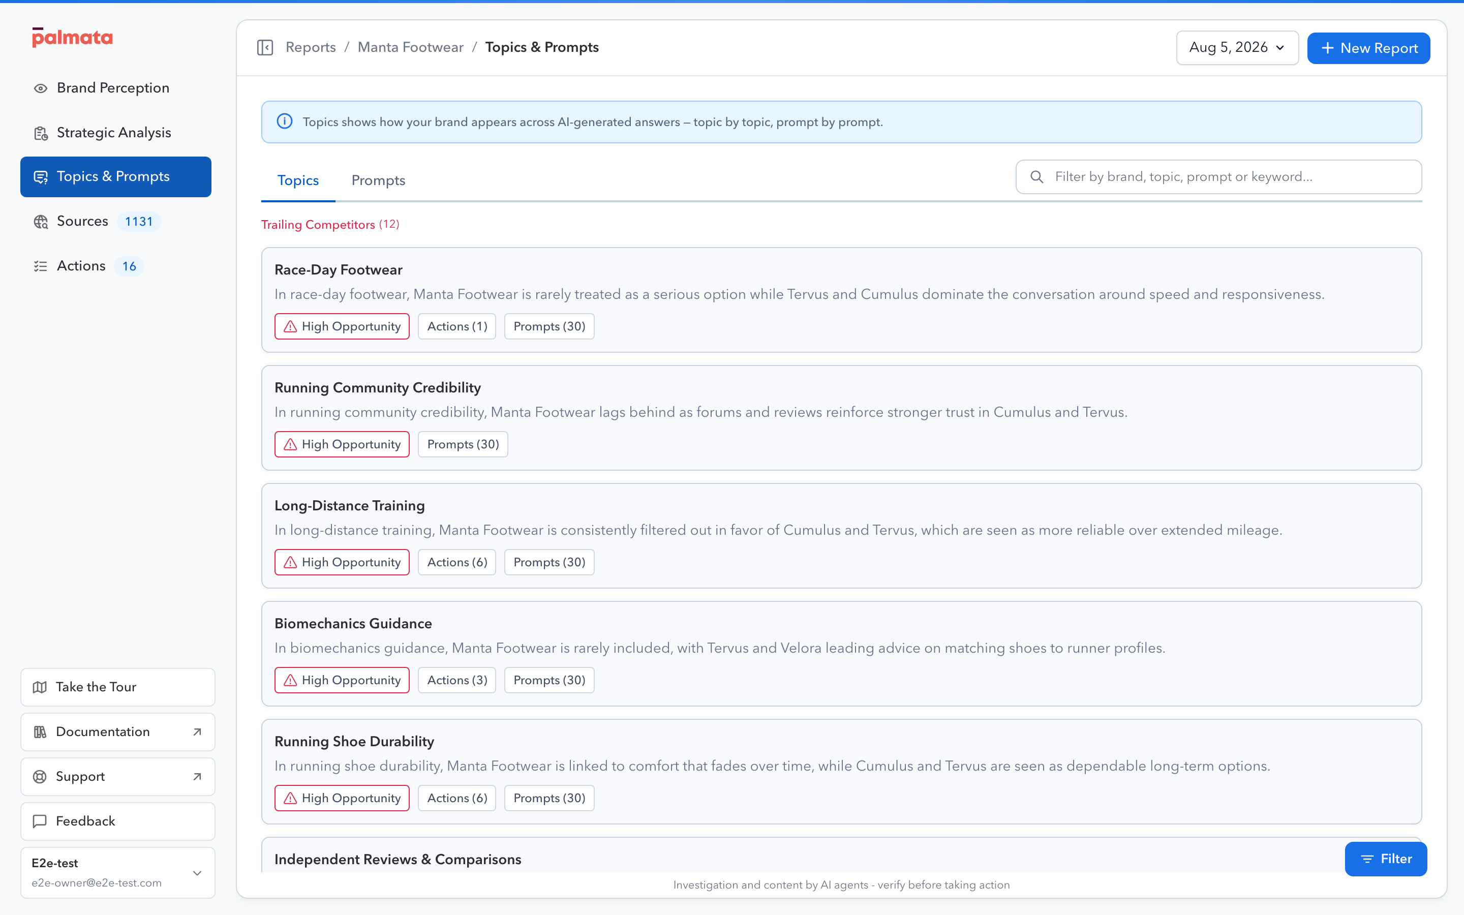Click the Strategic Analysis clipboard icon

pyautogui.click(x=41, y=133)
